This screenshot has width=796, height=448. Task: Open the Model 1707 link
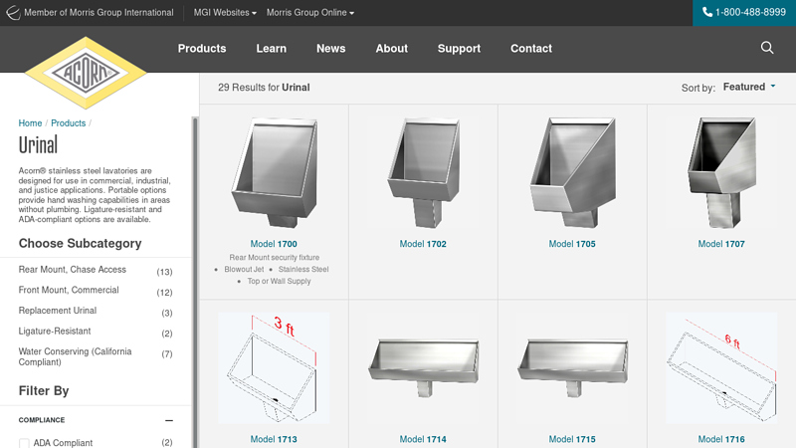(x=721, y=244)
